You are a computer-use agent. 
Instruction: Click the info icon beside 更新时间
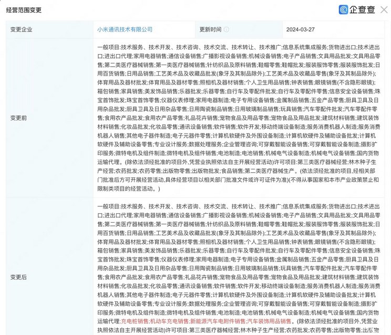(226, 29)
